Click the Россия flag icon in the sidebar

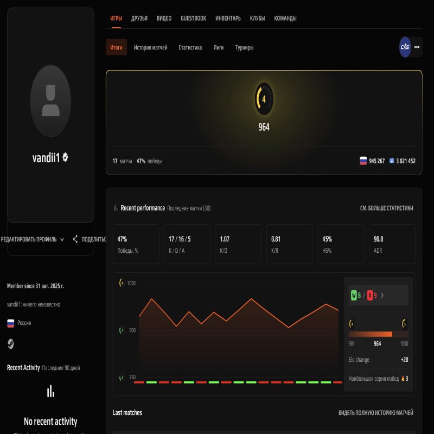10,322
